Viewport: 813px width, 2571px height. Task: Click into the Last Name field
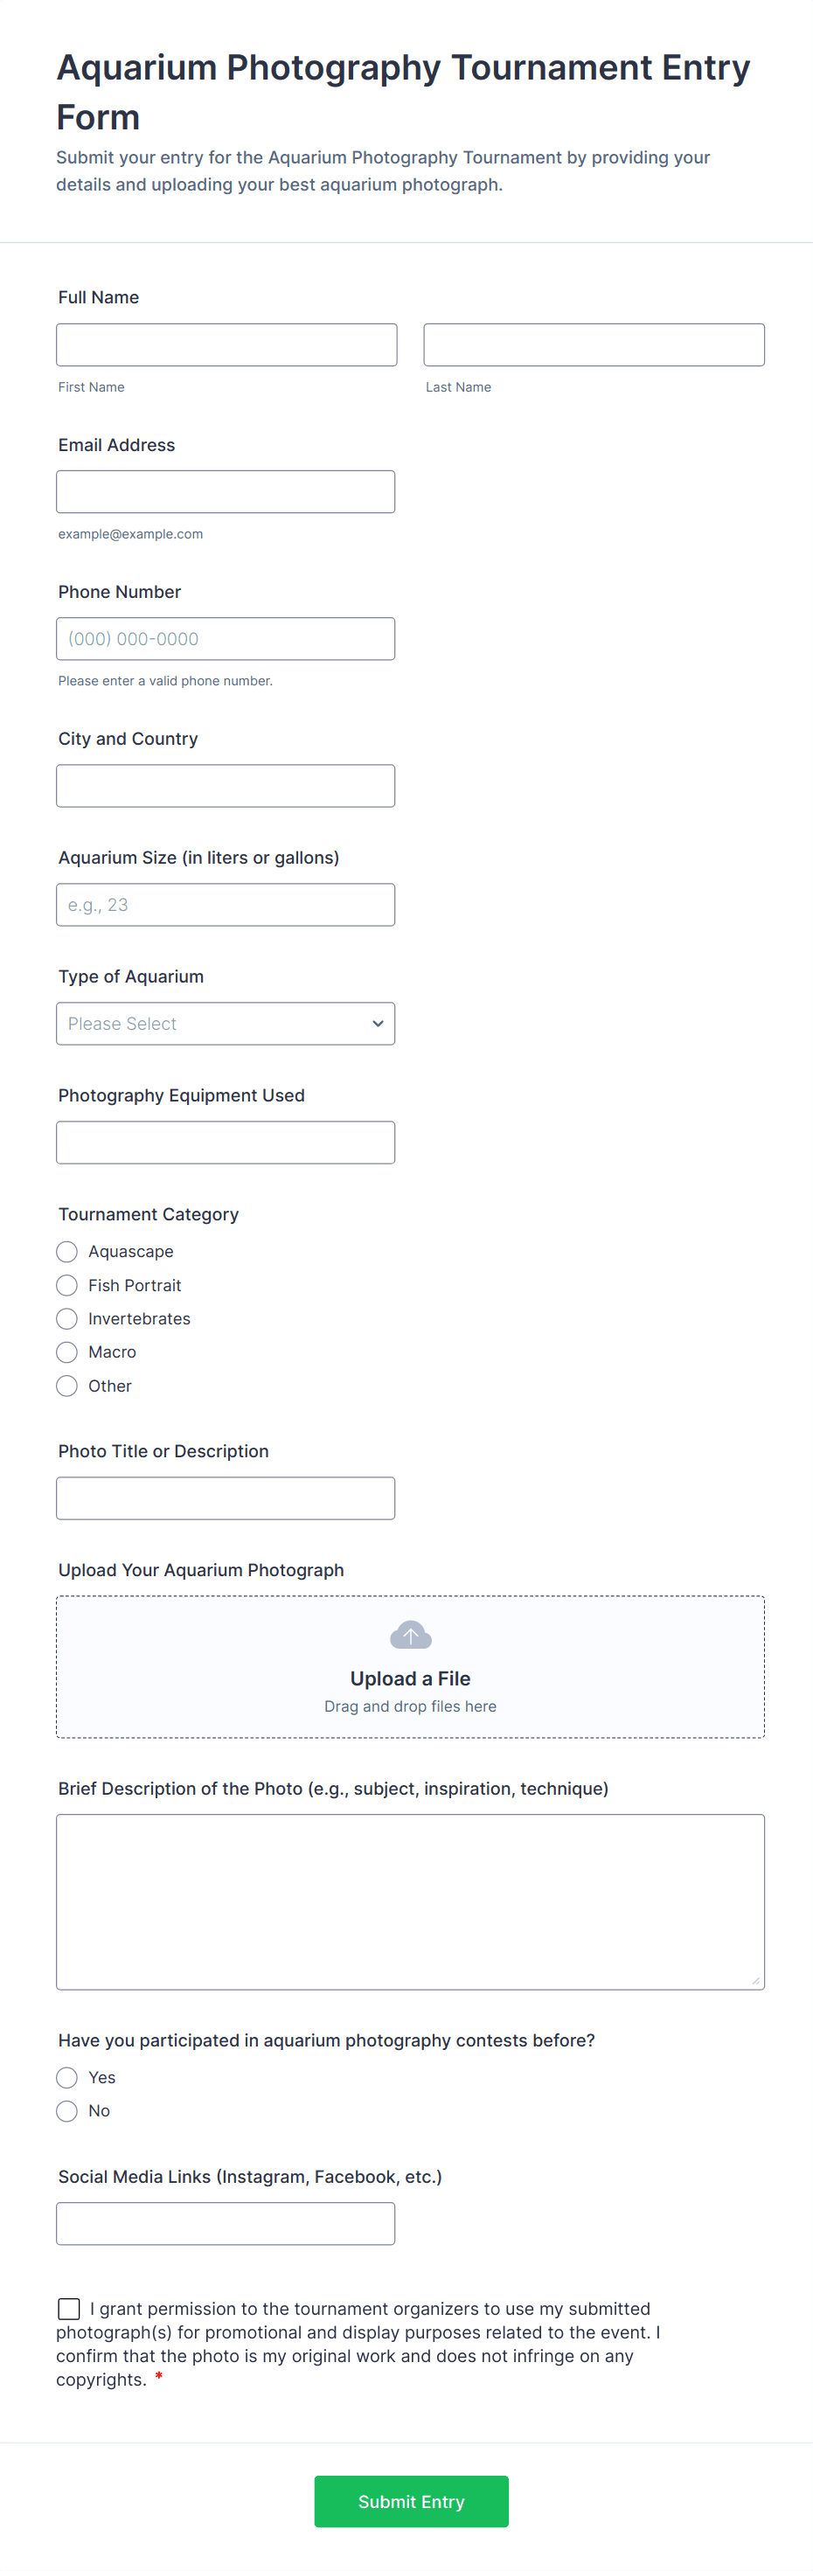tap(594, 344)
